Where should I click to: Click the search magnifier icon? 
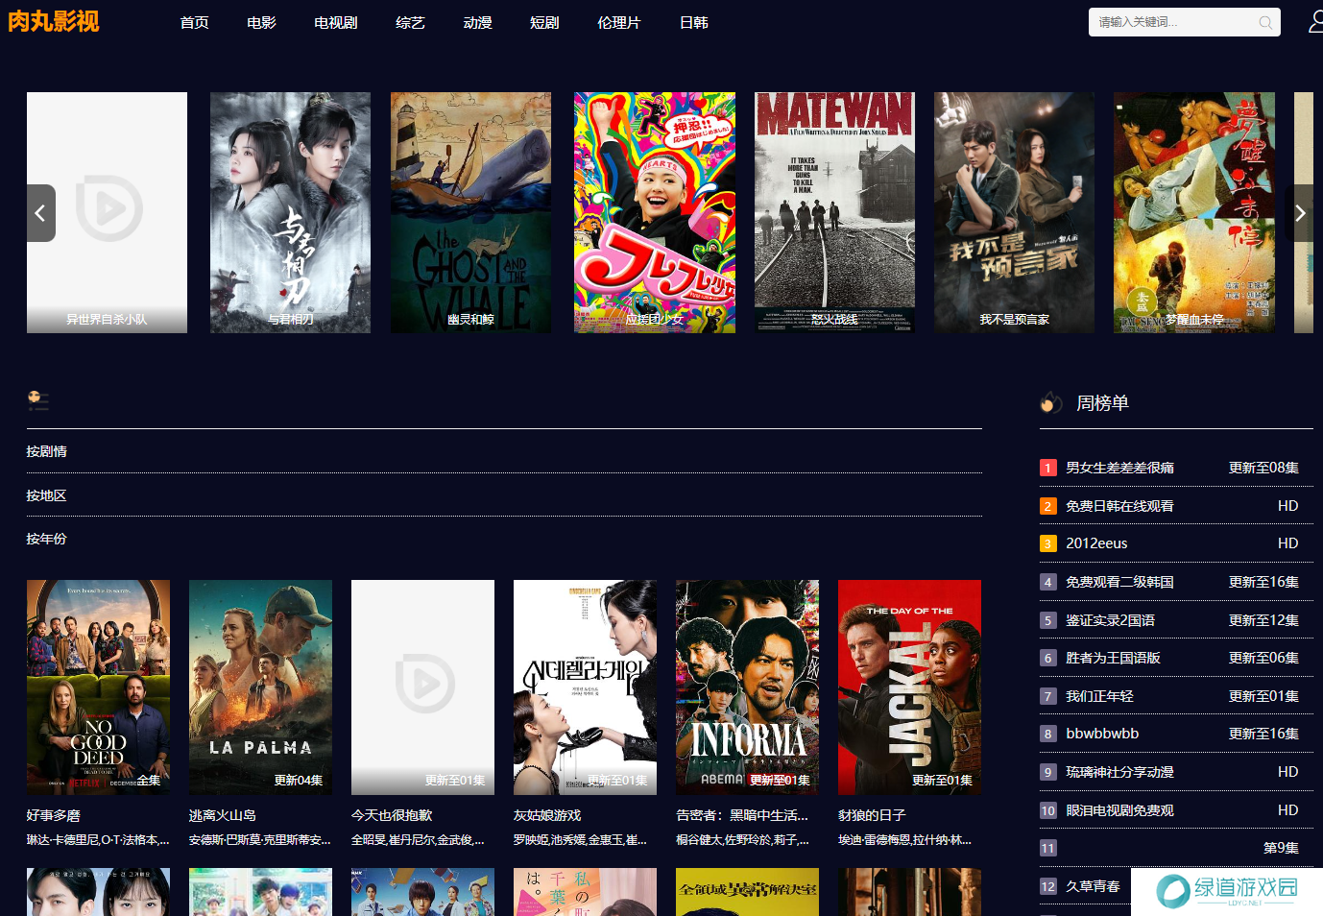(1265, 22)
